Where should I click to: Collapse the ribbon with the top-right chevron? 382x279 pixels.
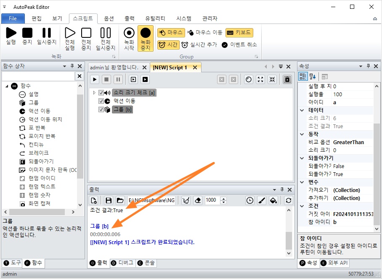(x=375, y=19)
